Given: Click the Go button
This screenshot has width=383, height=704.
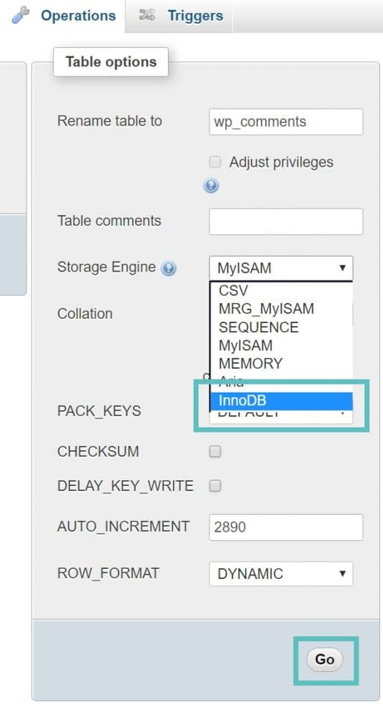Looking at the screenshot, I should (x=324, y=659).
